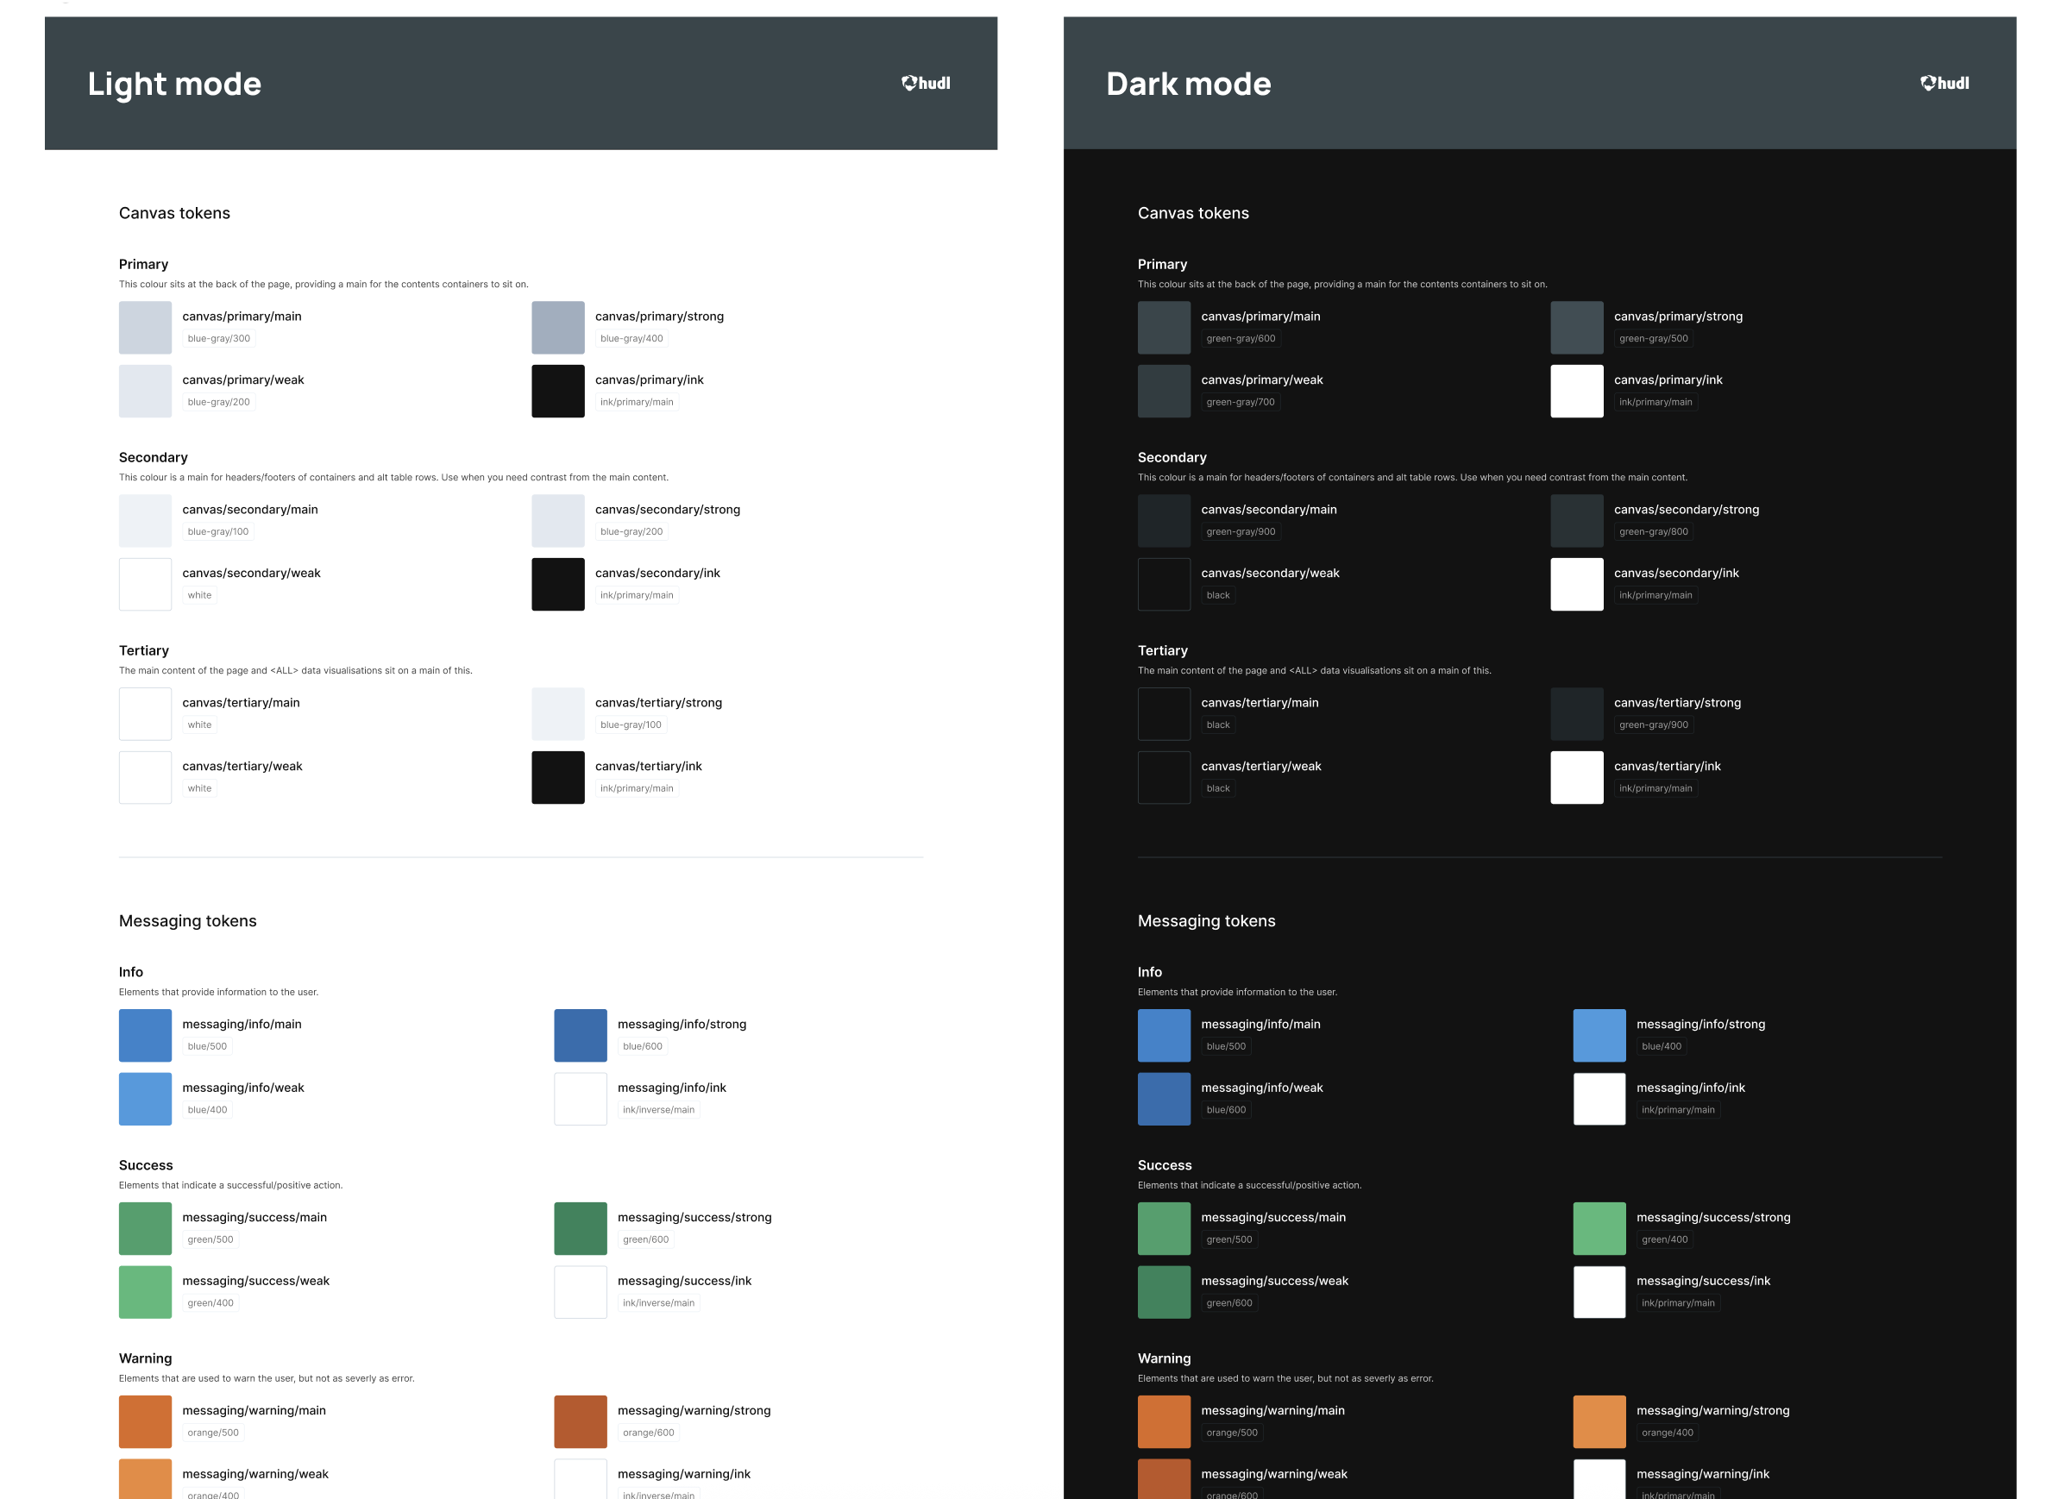Select the Light mode canvas/primary/strong swatch

click(x=558, y=327)
